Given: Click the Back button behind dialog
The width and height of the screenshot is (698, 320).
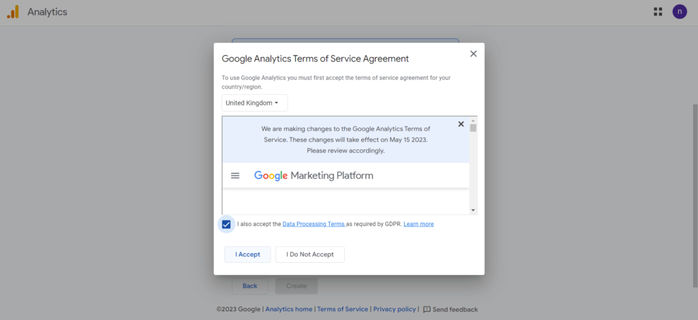Looking at the screenshot, I should tap(249, 286).
